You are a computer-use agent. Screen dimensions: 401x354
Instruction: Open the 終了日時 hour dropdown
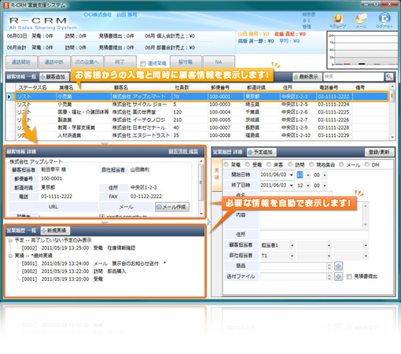pyautogui.click(x=308, y=186)
